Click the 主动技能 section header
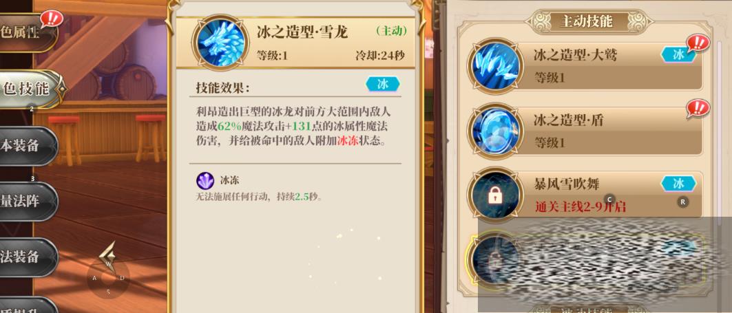This screenshot has height=313, width=732. 587,21
